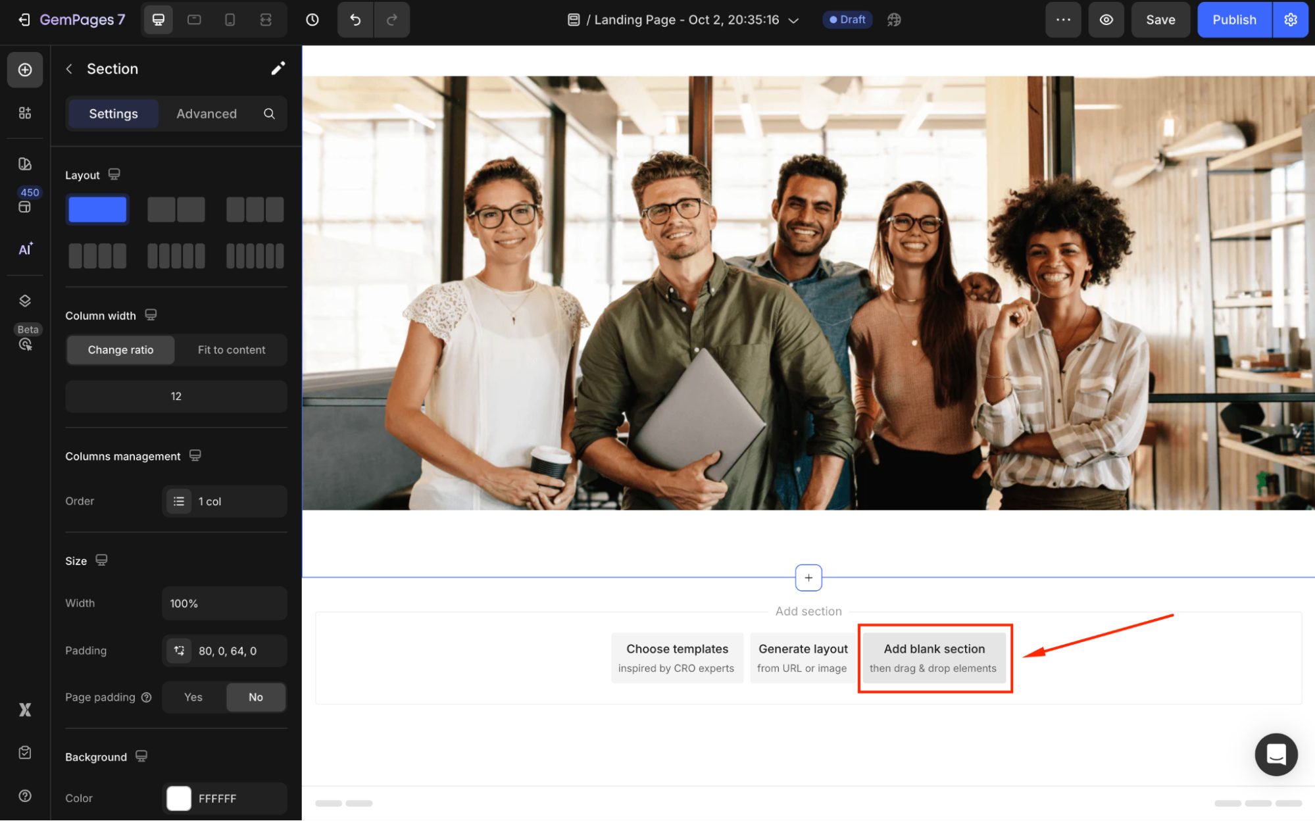This screenshot has width=1315, height=821.
Task: Open AI tools in left sidebar
Action: [x=25, y=249]
